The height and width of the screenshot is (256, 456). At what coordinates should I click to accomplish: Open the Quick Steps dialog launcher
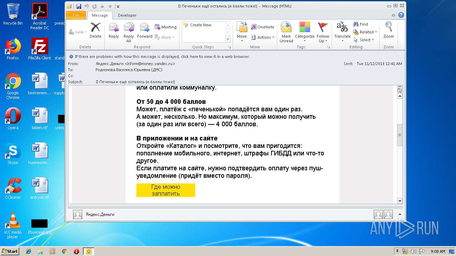pyautogui.click(x=229, y=47)
